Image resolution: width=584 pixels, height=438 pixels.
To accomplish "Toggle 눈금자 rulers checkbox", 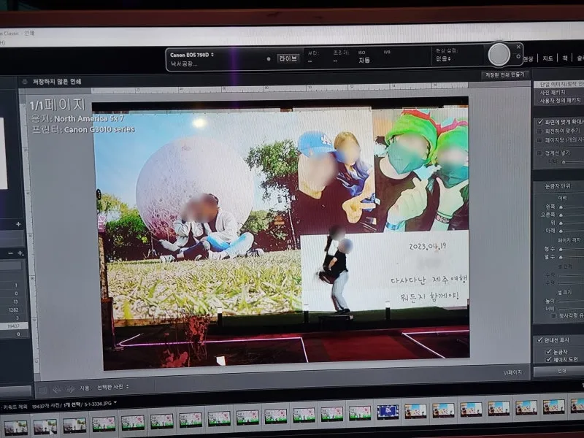I will point(550,351).
